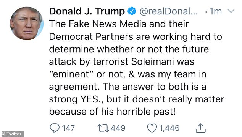Open the share upload icon
Viewport: 242px width, 137px height.
(201, 128)
